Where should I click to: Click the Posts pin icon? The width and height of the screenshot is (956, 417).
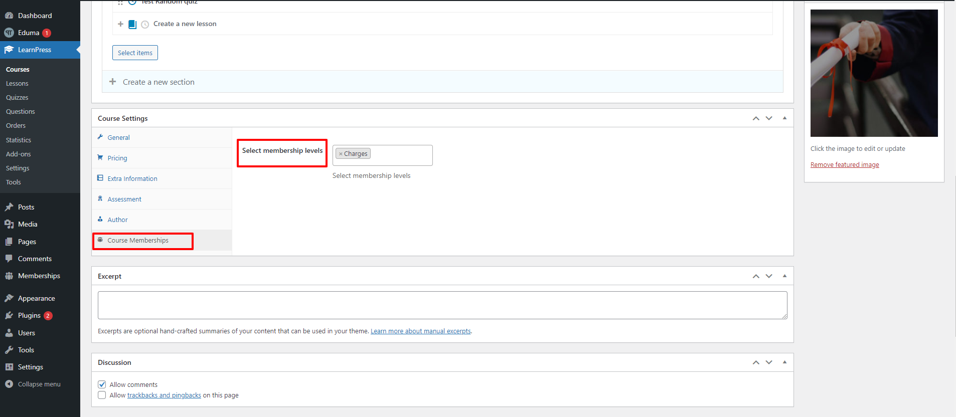coord(9,207)
